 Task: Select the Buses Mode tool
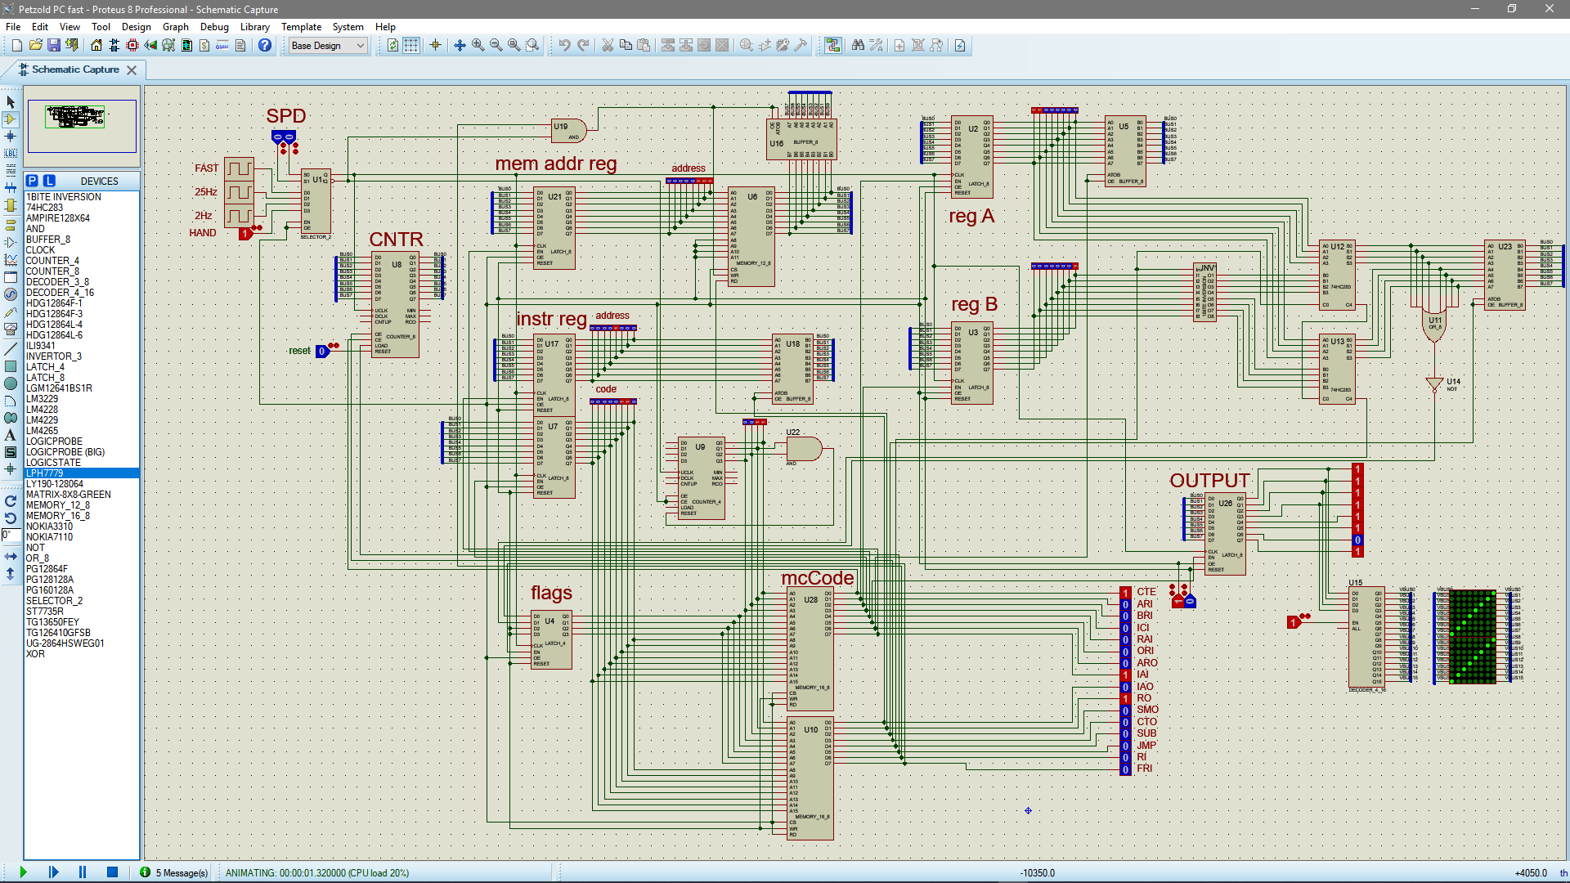[11, 188]
